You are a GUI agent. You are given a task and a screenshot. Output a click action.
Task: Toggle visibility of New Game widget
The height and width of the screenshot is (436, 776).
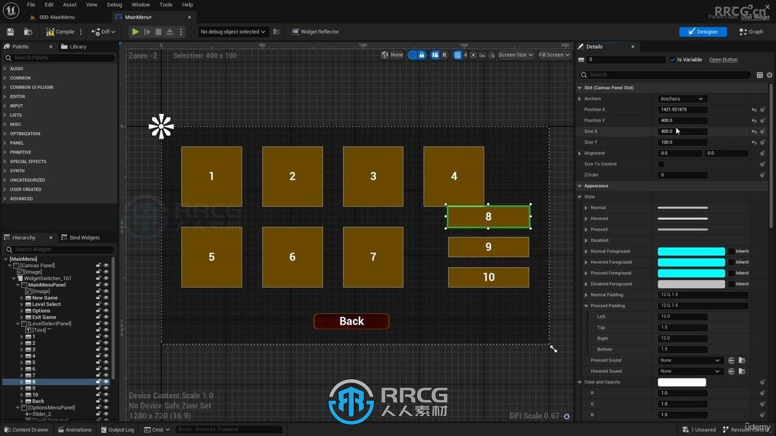106,298
